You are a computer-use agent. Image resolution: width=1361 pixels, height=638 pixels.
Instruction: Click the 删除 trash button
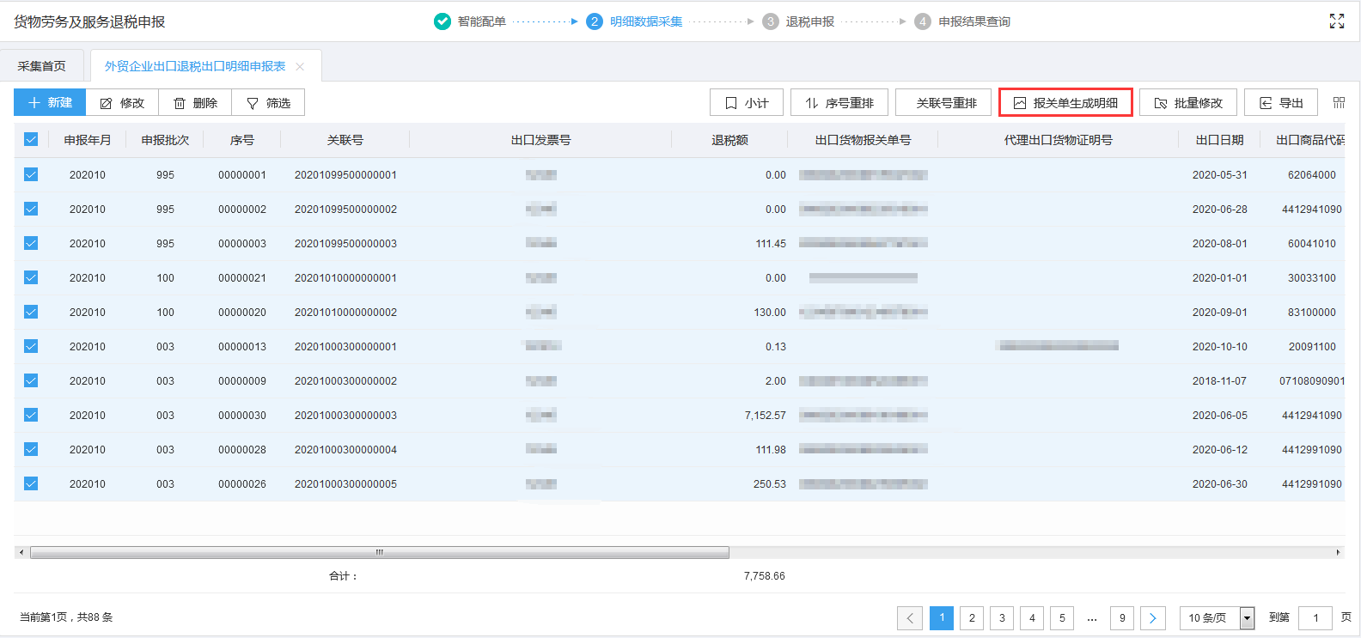tap(195, 103)
